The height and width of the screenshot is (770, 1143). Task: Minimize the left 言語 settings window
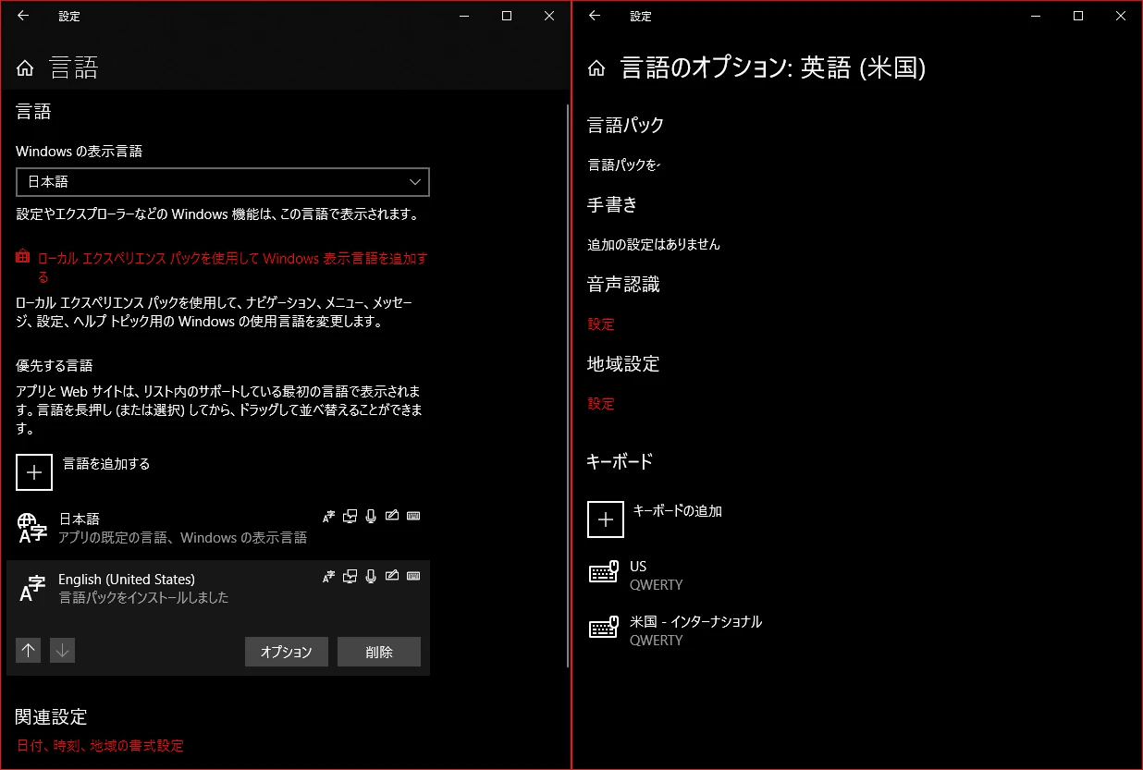tap(464, 16)
